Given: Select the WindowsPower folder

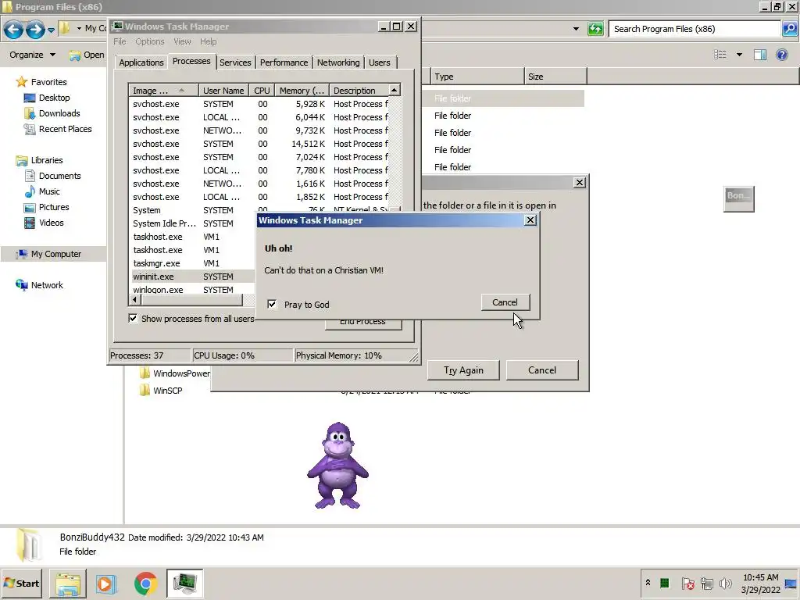Looking at the screenshot, I should coord(175,373).
